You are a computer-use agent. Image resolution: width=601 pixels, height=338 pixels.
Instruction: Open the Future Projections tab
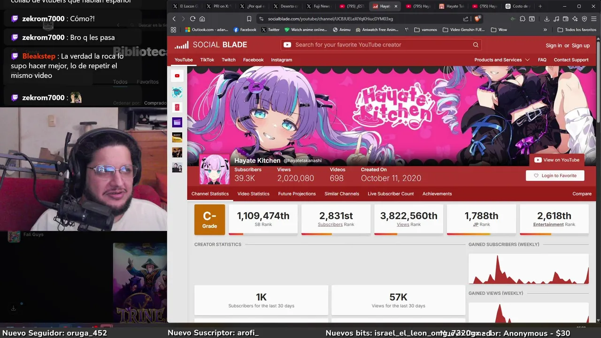(x=297, y=193)
